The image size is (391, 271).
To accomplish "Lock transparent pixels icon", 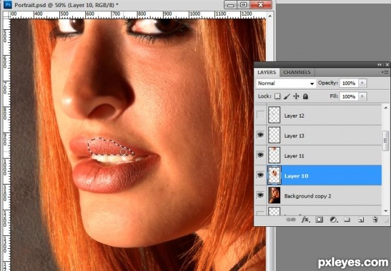I will point(278,96).
